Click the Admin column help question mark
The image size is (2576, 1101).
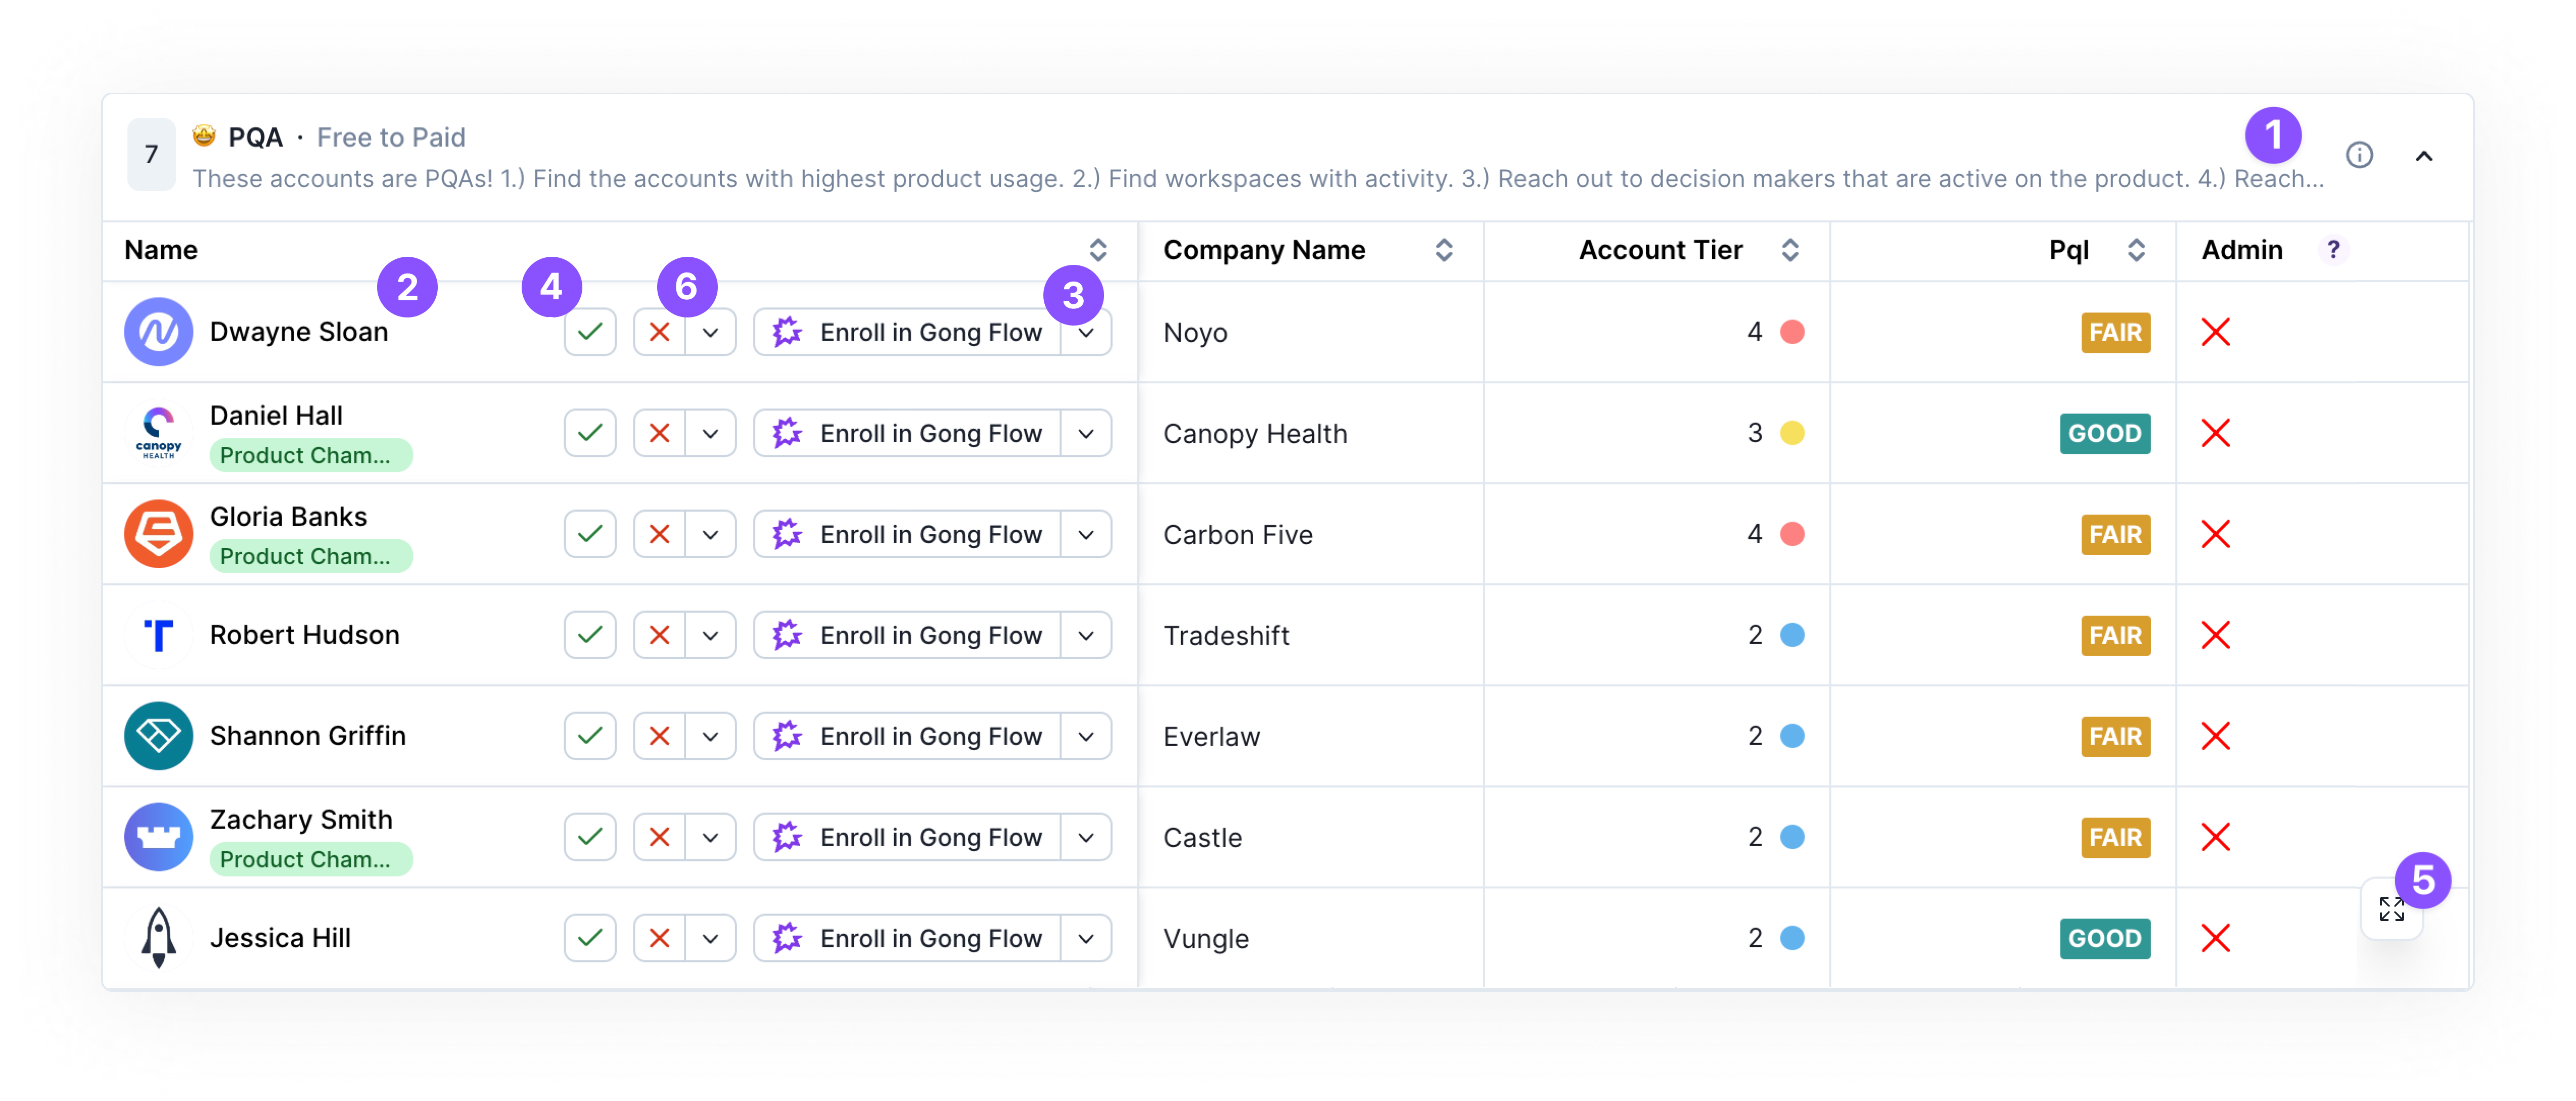click(2333, 250)
